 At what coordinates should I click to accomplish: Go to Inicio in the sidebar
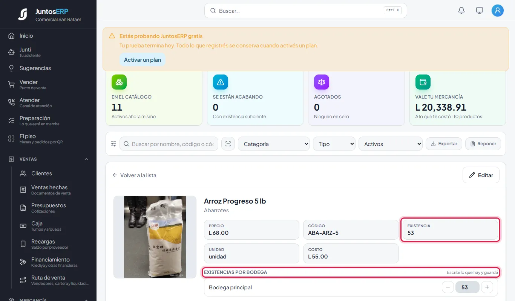48,36
